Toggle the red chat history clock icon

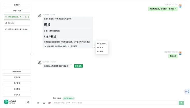[x=50, y=103]
